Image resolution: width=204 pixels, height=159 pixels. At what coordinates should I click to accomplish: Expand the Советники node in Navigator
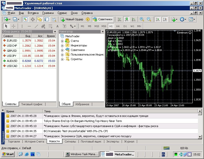[x=62, y=50]
